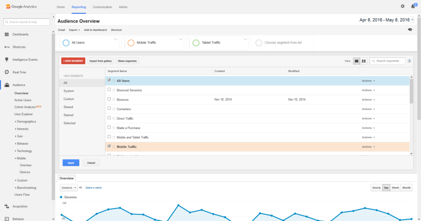
Task: Open the Customization tab
Action: pyautogui.click(x=102, y=7)
